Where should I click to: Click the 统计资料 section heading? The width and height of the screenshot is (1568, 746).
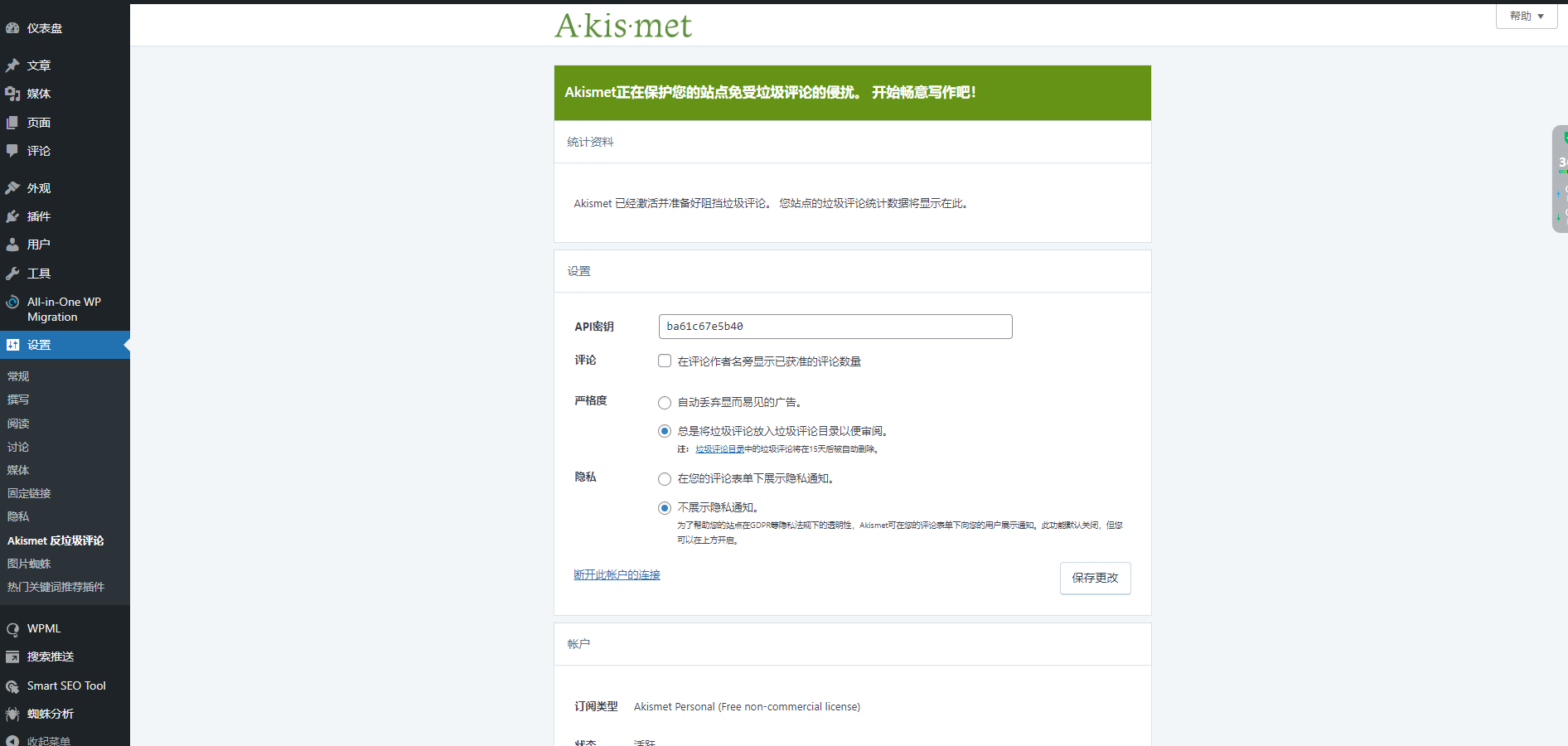[x=590, y=142]
